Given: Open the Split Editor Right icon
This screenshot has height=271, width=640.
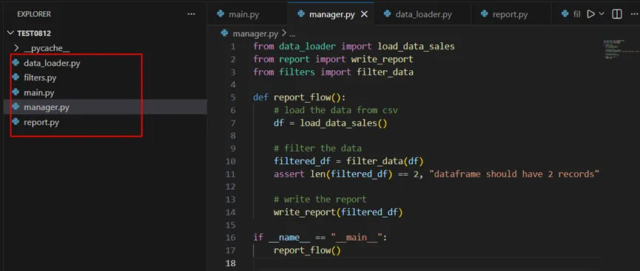Looking at the screenshot, I should point(617,14).
